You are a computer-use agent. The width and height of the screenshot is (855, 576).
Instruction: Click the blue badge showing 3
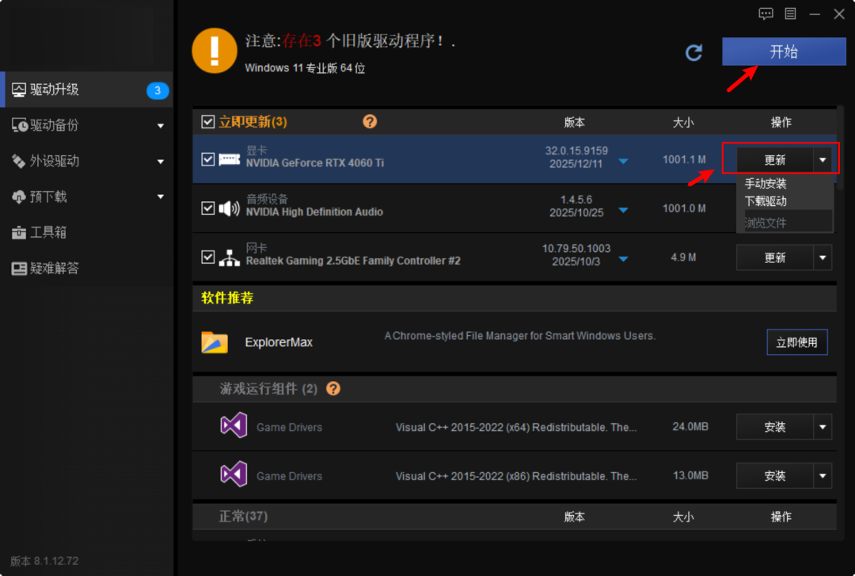tap(158, 90)
